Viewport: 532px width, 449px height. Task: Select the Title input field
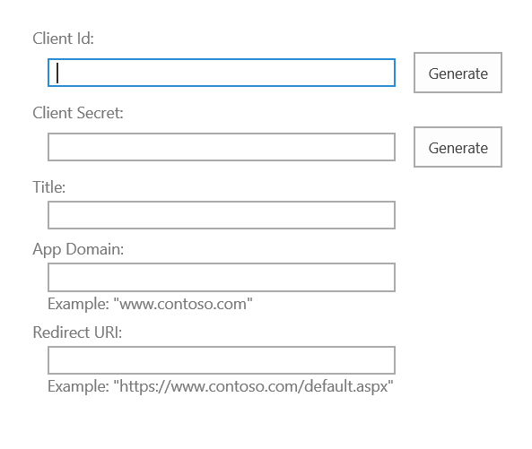click(x=222, y=215)
